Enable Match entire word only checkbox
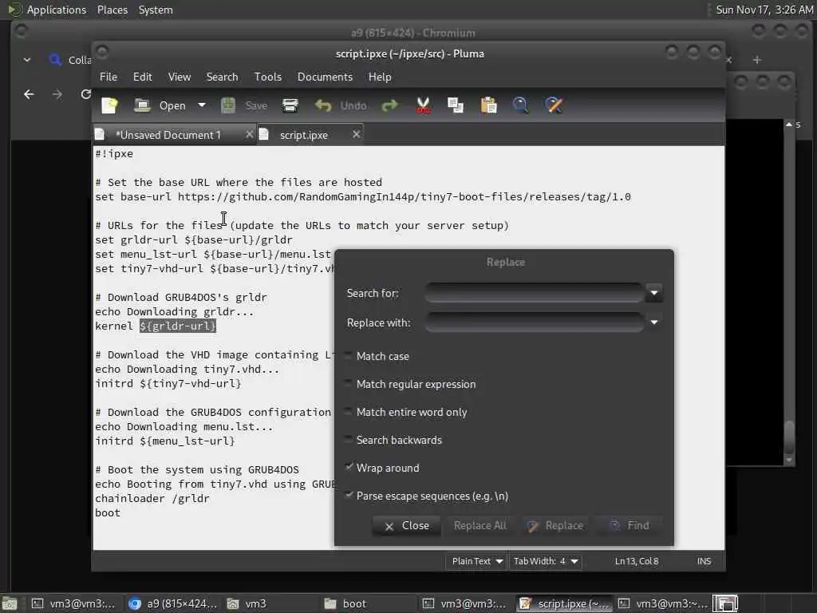The image size is (817, 613). (x=349, y=412)
